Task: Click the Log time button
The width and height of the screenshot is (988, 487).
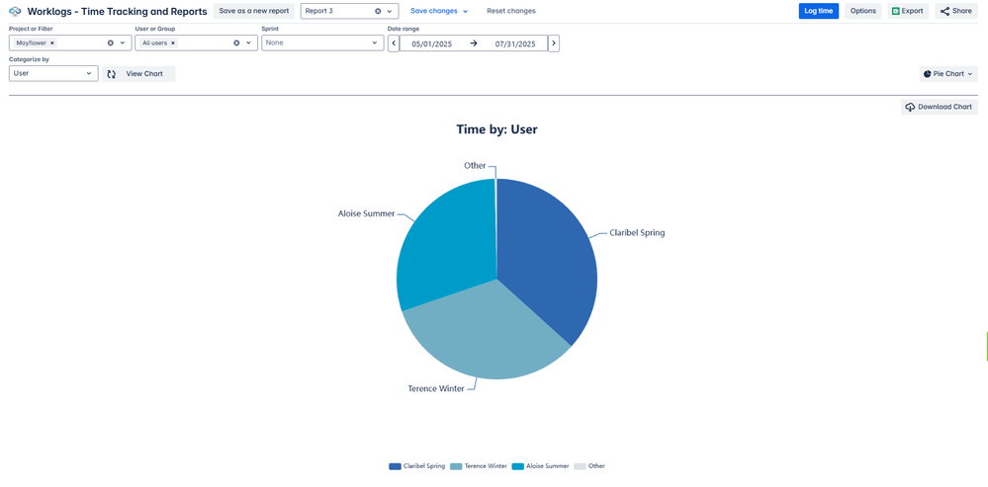Action: coord(819,11)
